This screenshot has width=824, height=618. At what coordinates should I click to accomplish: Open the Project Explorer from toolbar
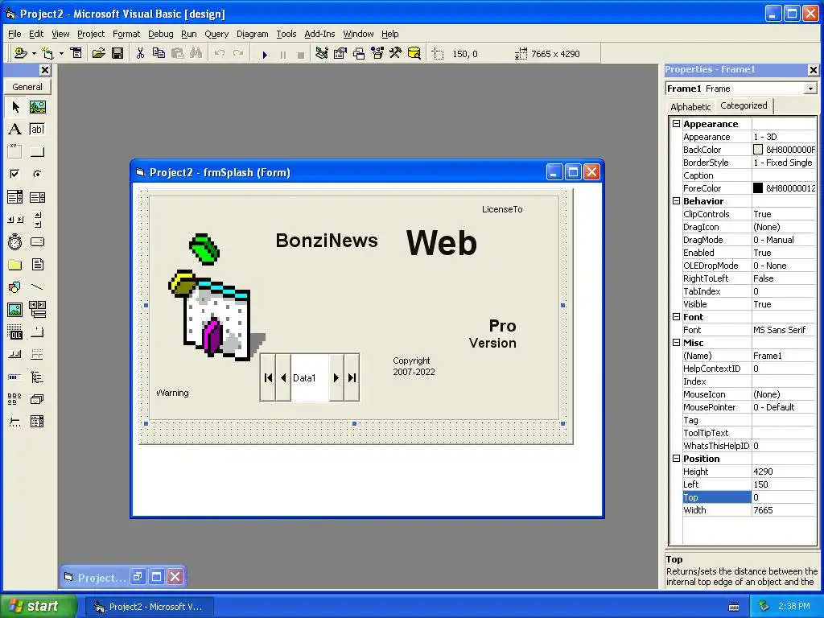322,53
